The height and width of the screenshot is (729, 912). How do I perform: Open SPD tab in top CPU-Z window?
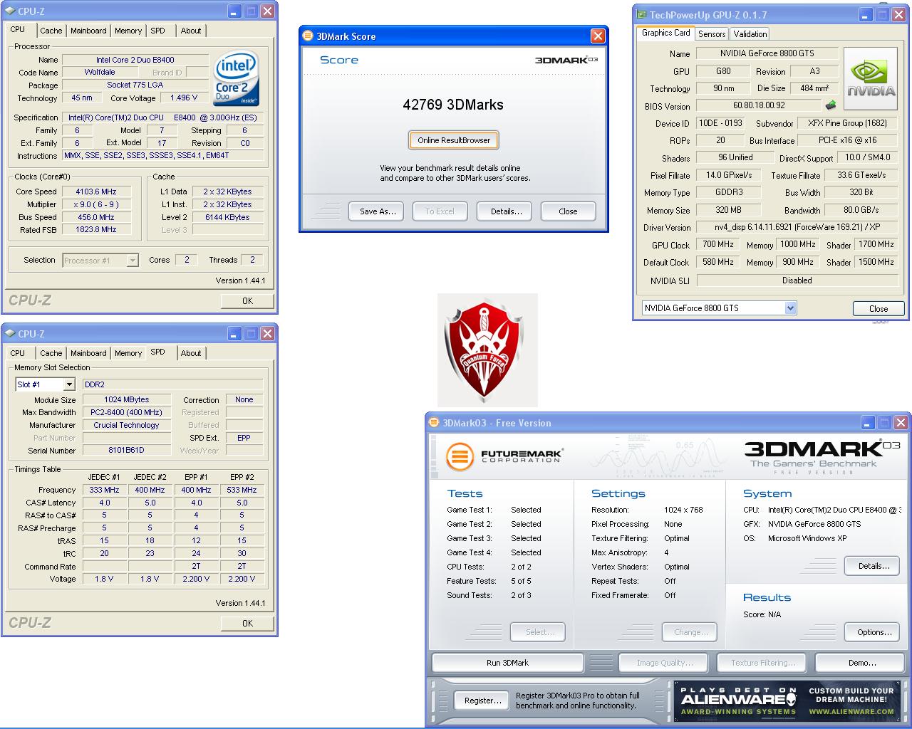coord(158,31)
